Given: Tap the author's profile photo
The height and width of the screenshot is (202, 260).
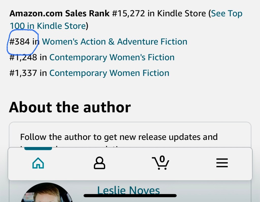Looking at the screenshot, I should (x=46, y=194).
